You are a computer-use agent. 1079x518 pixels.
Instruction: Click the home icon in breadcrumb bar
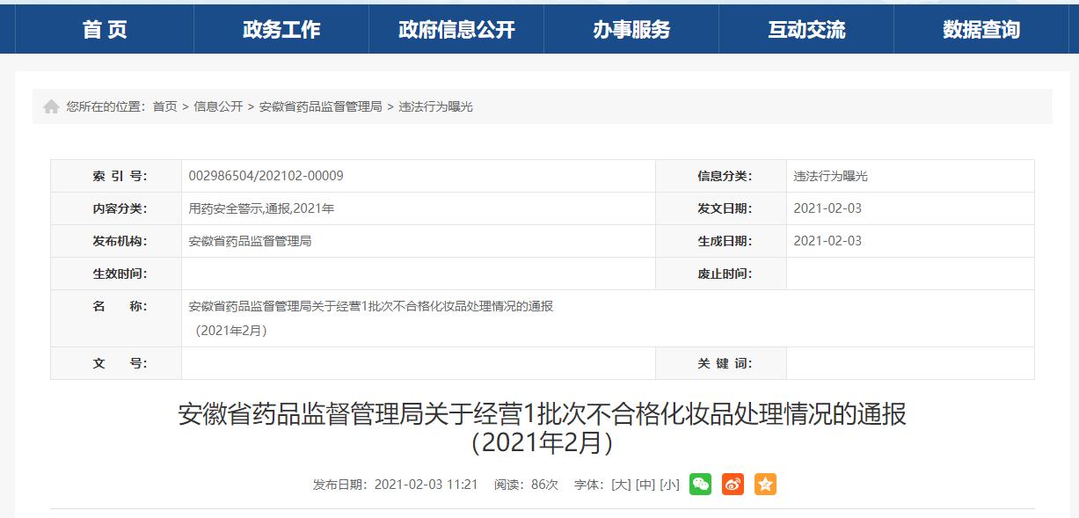point(51,106)
